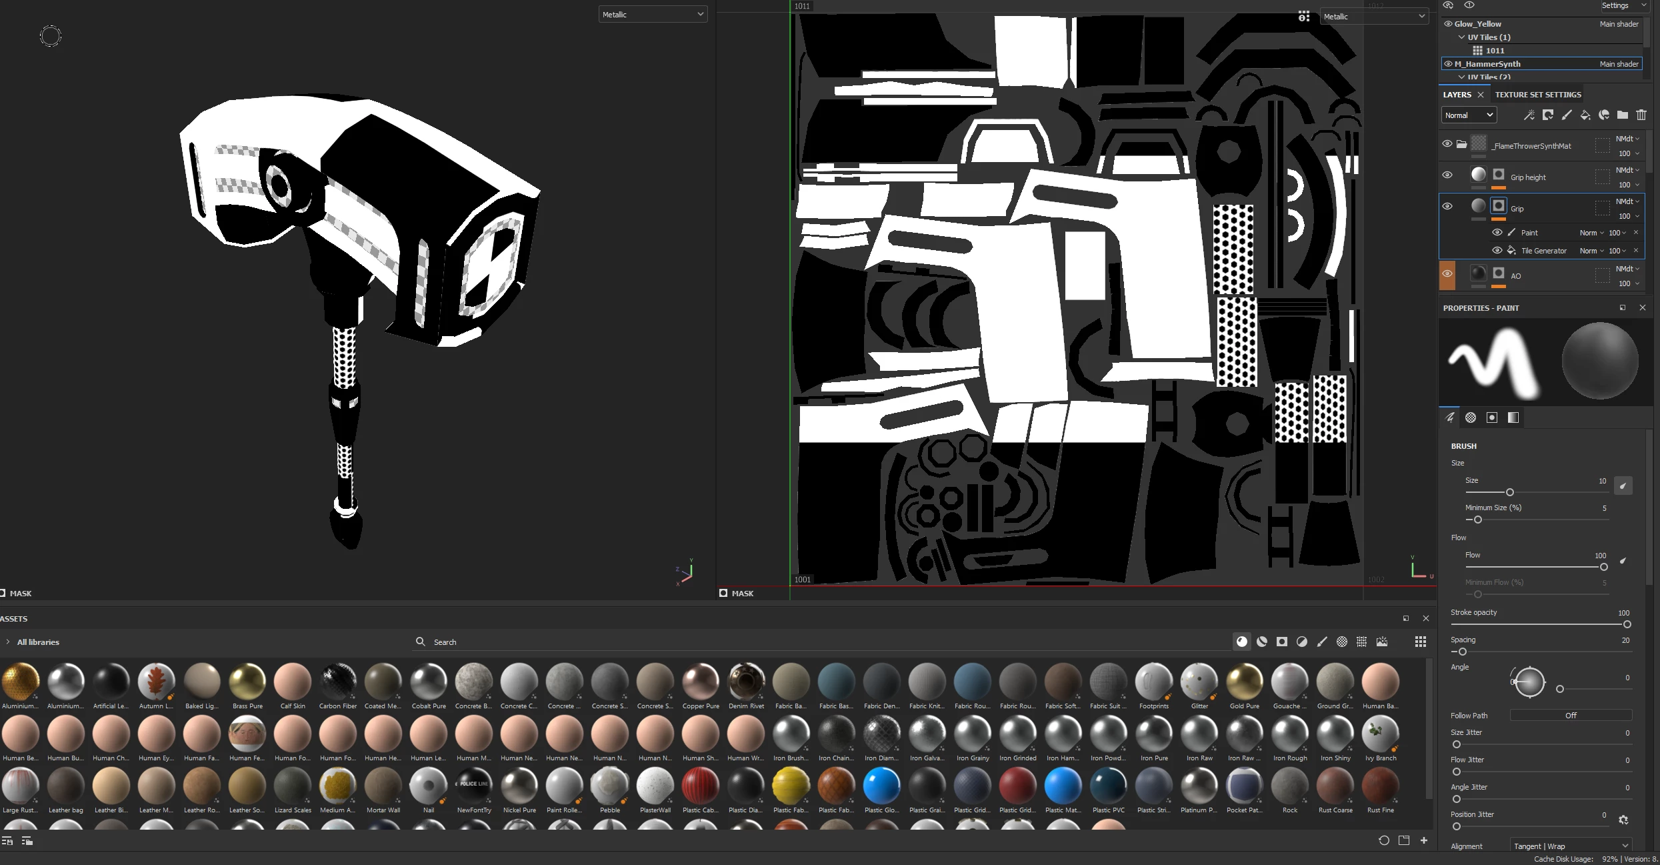The image size is (1660, 865).
Task: Click the add fill layer bucket icon
Action: pyautogui.click(x=1585, y=115)
